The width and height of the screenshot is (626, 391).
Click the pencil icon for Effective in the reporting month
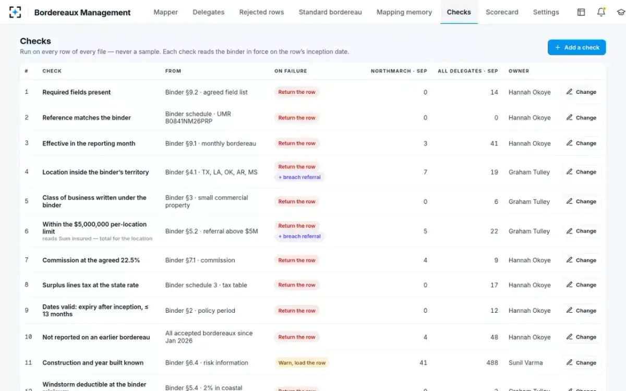(x=570, y=143)
